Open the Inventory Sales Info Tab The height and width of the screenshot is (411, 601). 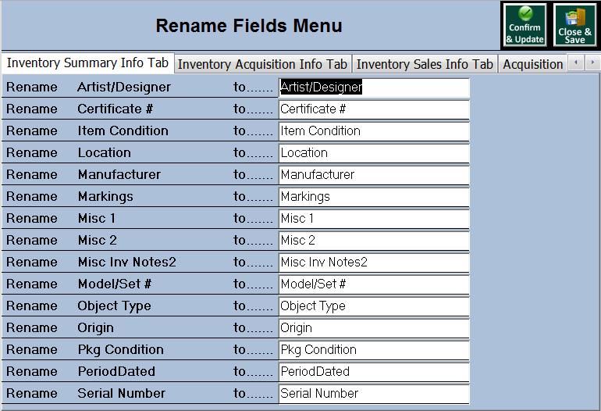coord(425,64)
